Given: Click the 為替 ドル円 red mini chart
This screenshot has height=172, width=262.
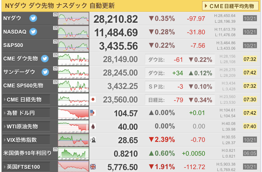Looking at the screenshot, I should pos(73,113).
